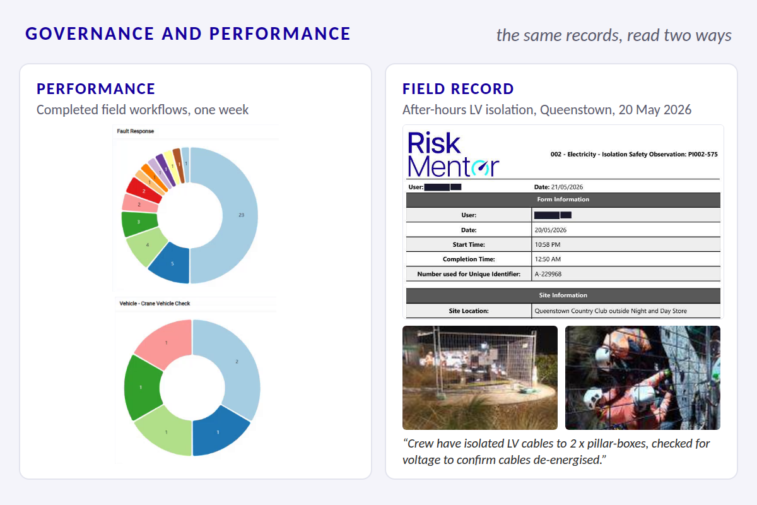Click the "A-229968" identifier value

point(548,274)
